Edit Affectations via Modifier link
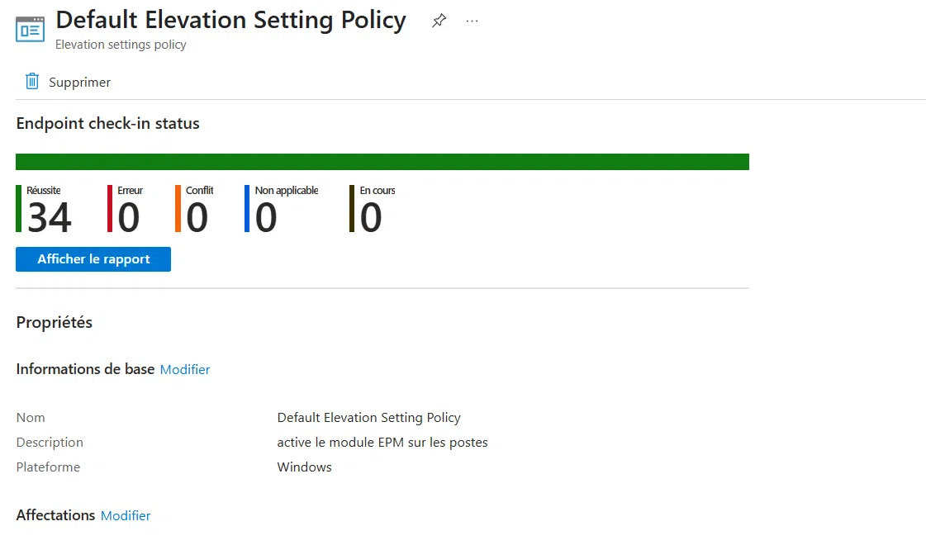 coord(126,516)
